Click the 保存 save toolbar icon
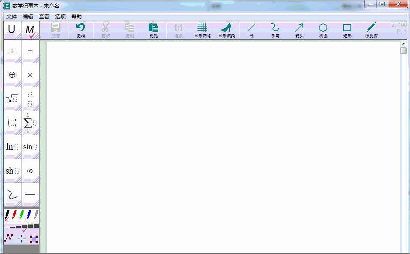The width and height of the screenshot is (410, 254). click(x=56, y=30)
